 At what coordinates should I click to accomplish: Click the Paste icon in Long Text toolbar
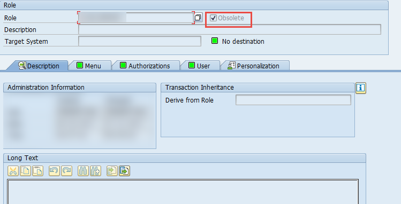coord(38,171)
